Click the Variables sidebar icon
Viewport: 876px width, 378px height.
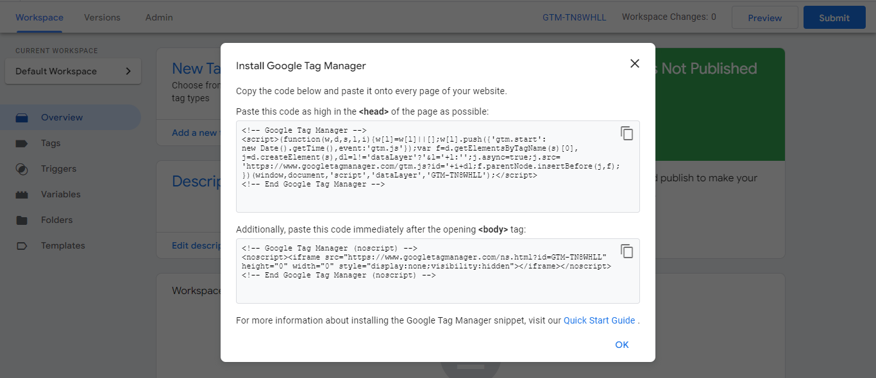pos(22,194)
